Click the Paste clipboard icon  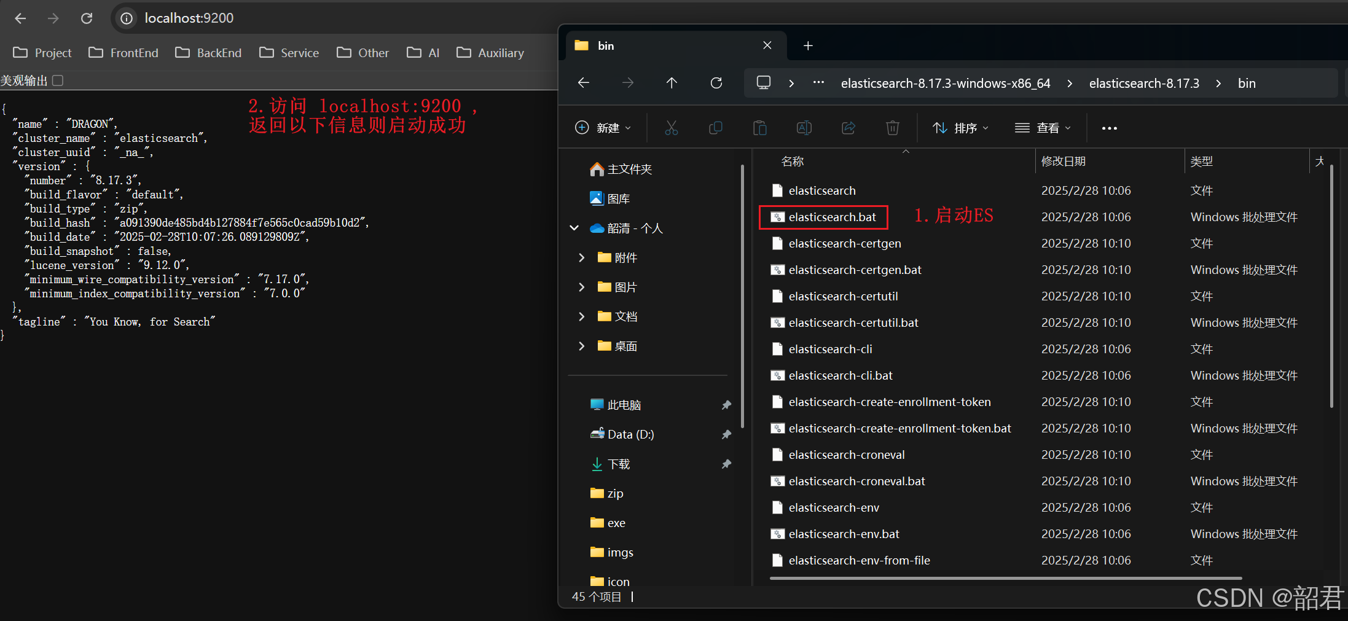pos(760,128)
